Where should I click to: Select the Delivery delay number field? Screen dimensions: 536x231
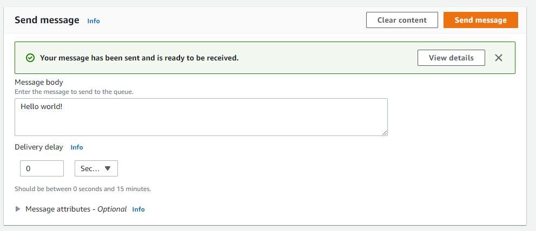(x=42, y=168)
